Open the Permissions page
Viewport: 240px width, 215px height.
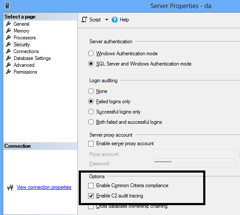tap(25, 72)
